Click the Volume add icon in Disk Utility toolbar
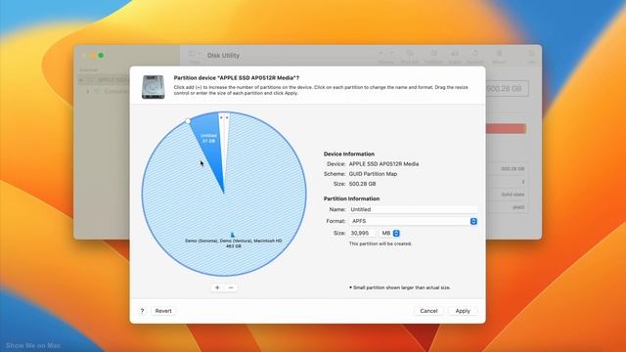Screen dimensions: 626x352 pos(380,54)
